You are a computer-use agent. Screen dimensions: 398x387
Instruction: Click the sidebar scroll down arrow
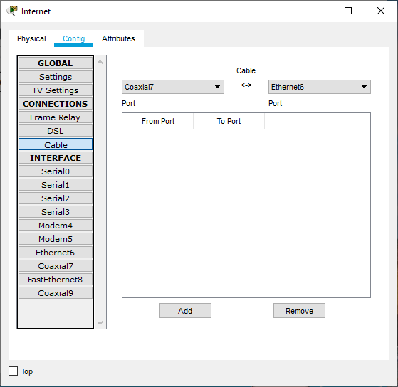[100, 322]
